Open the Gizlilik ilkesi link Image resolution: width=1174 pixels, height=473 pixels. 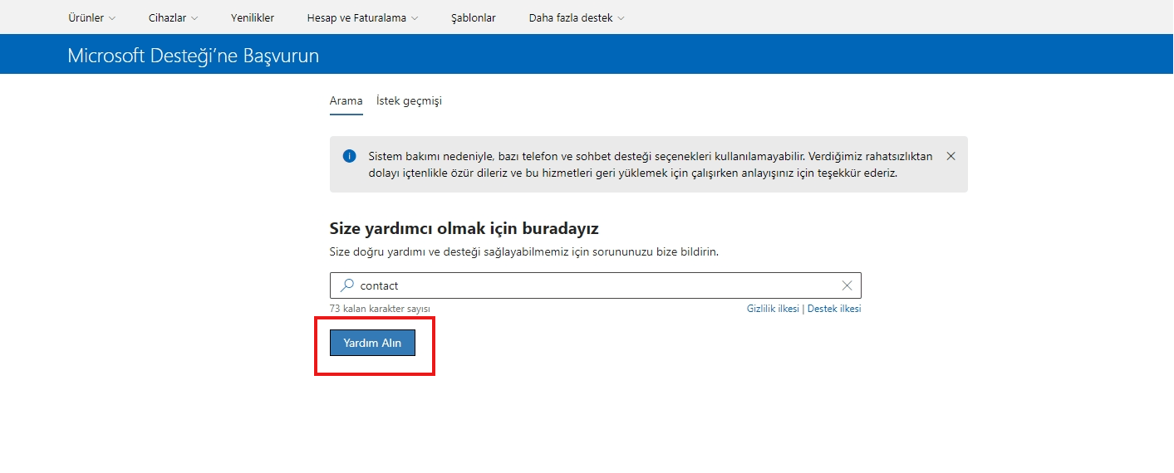773,309
